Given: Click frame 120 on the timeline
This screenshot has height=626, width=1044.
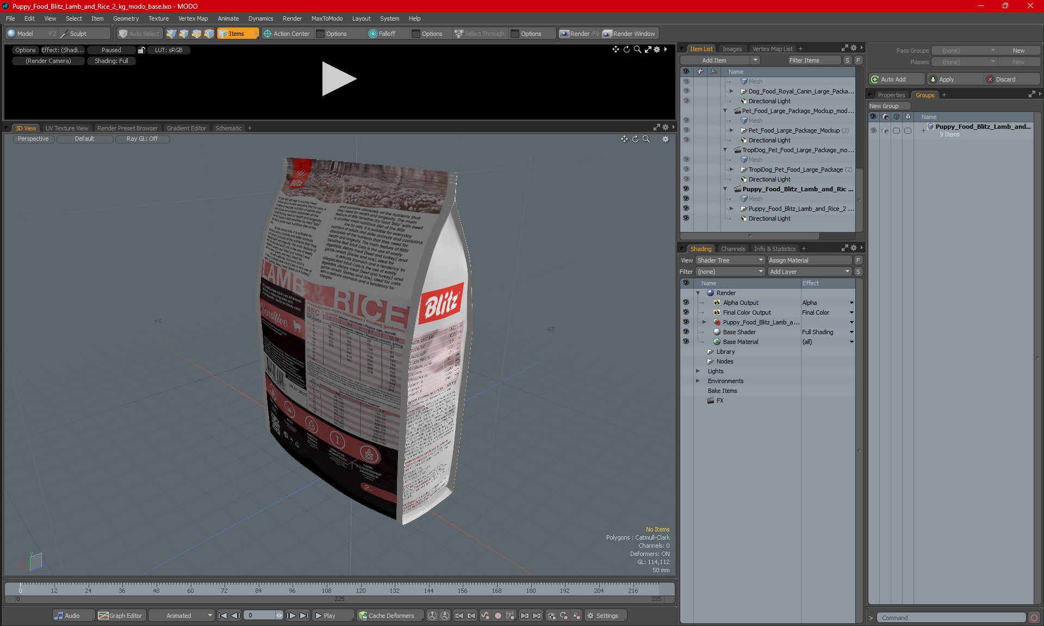Looking at the screenshot, I should pyautogui.click(x=361, y=590).
